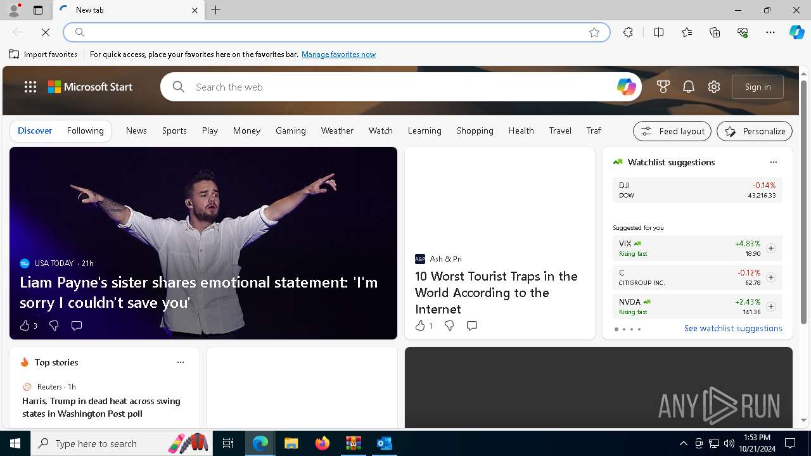Open the Collections icon
Image resolution: width=811 pixels, height=456 pixels.
(x=715, y=32)
